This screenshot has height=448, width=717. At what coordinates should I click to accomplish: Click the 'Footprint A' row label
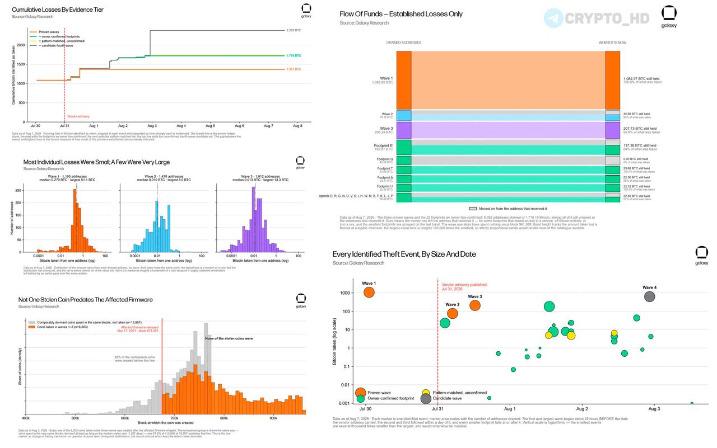click(385, 177)
